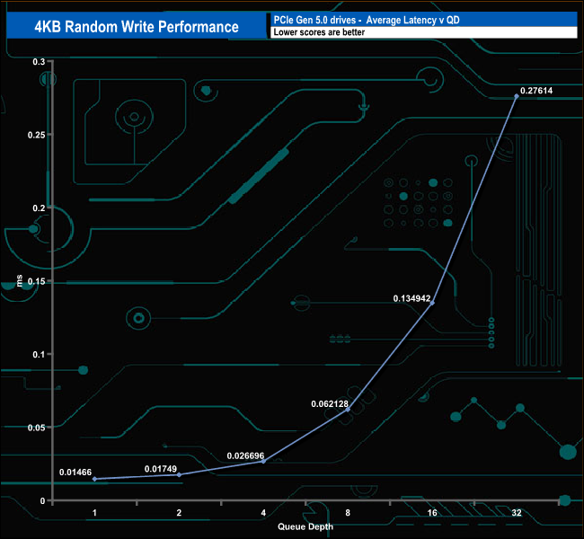Click the x-axis label 32

(517, 513)
